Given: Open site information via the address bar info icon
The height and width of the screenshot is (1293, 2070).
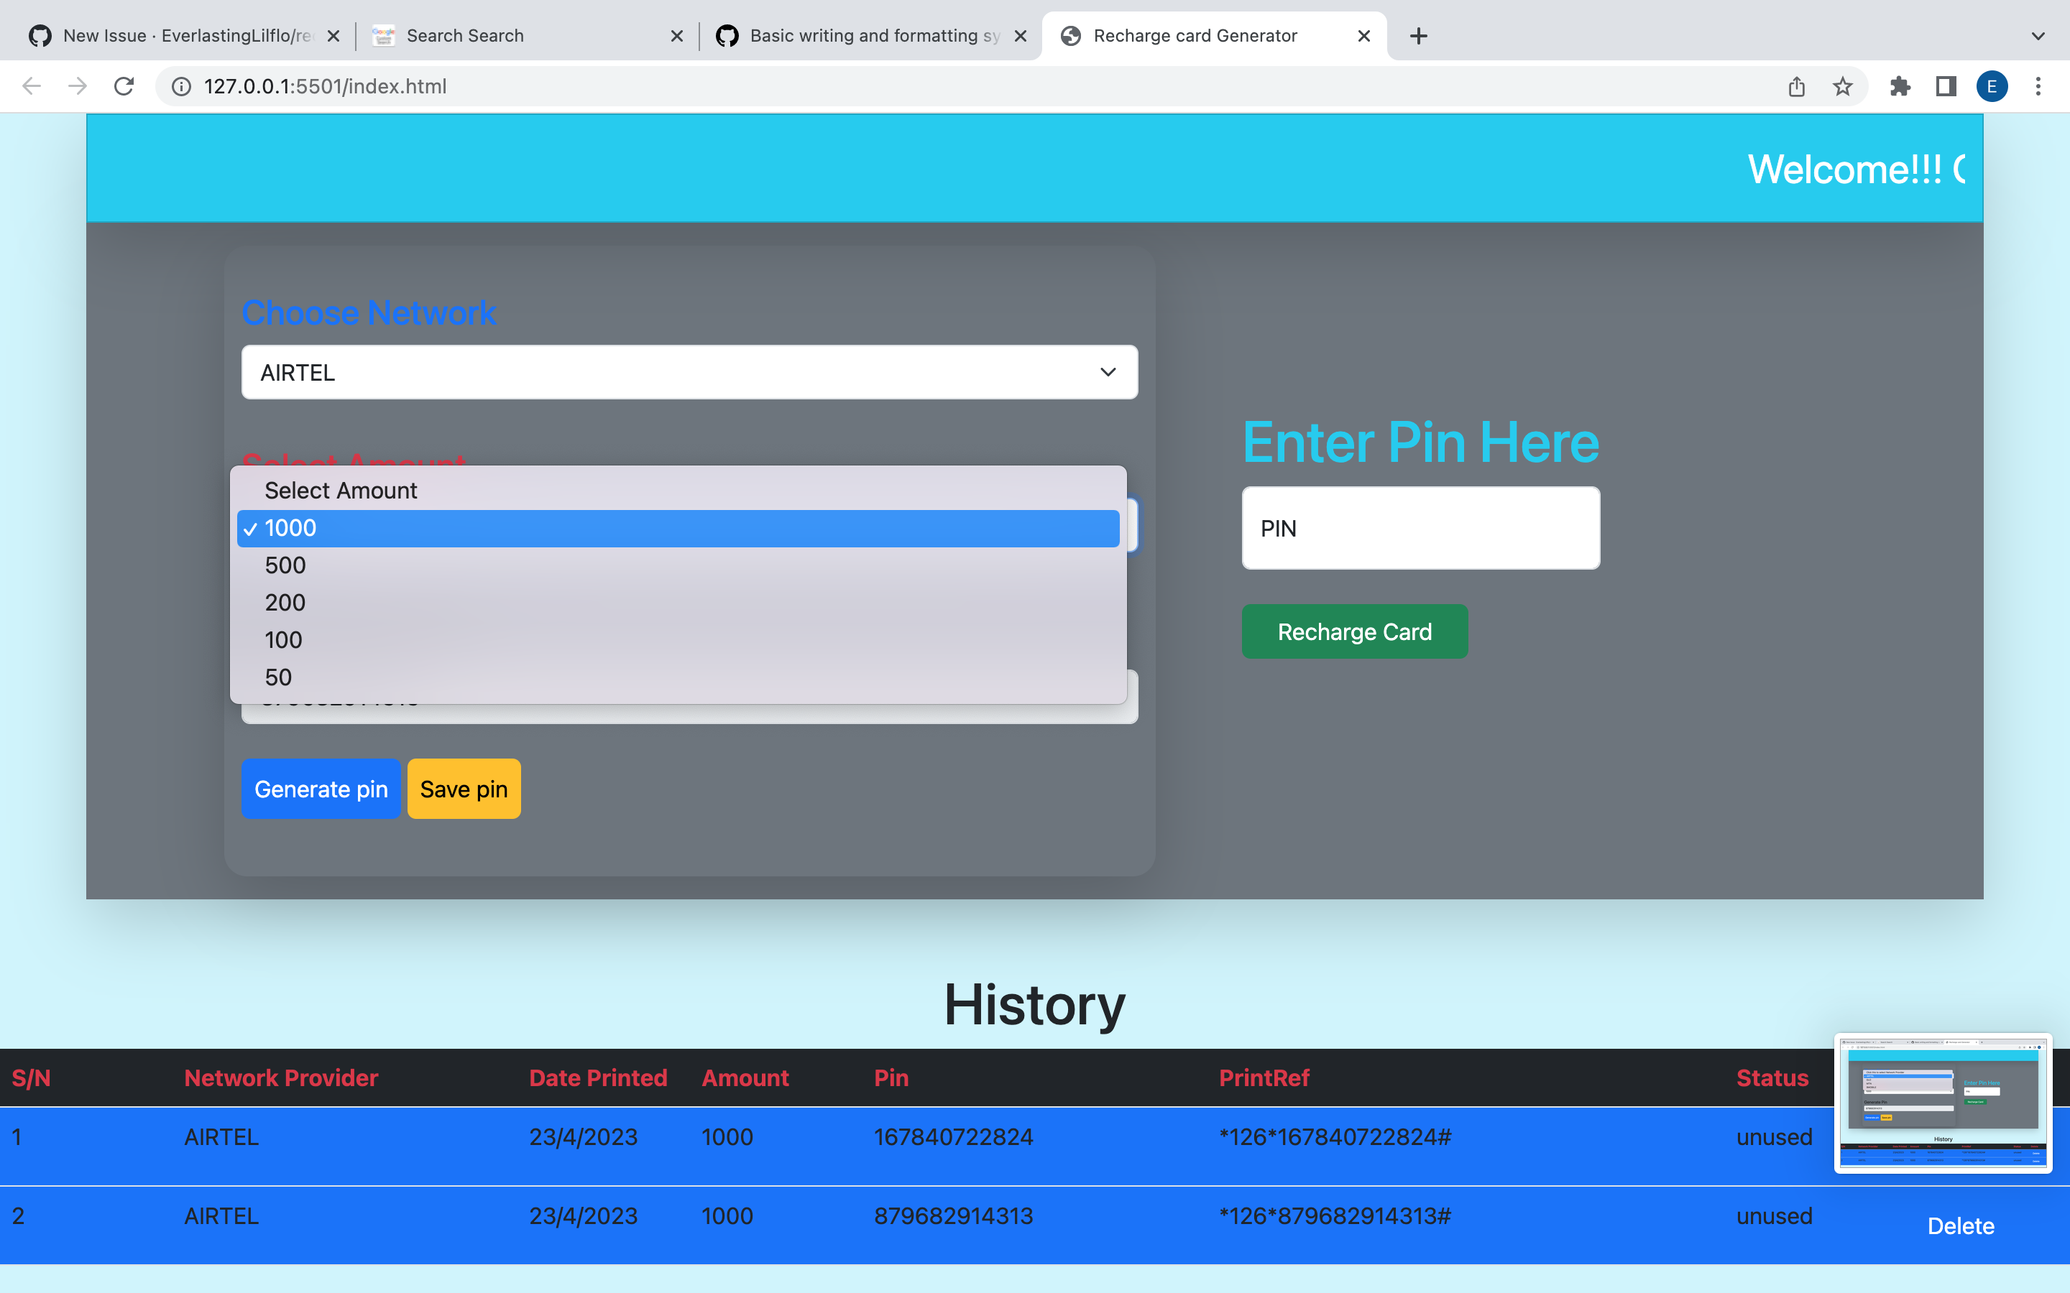Looking at the screenshot, I should pos(180,85).
